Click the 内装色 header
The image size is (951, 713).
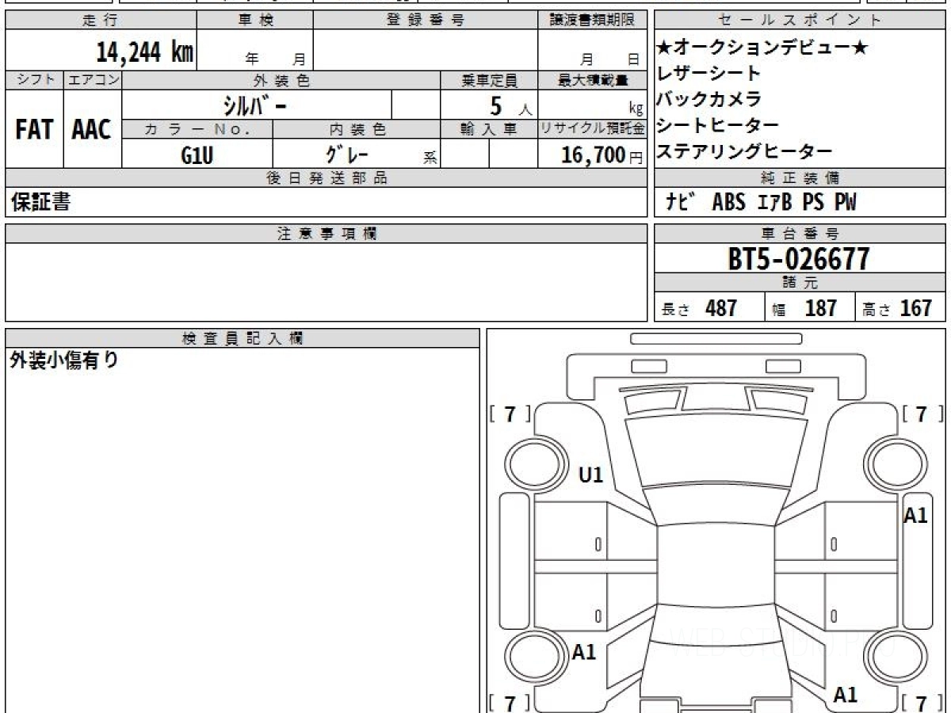pos(357,129)
